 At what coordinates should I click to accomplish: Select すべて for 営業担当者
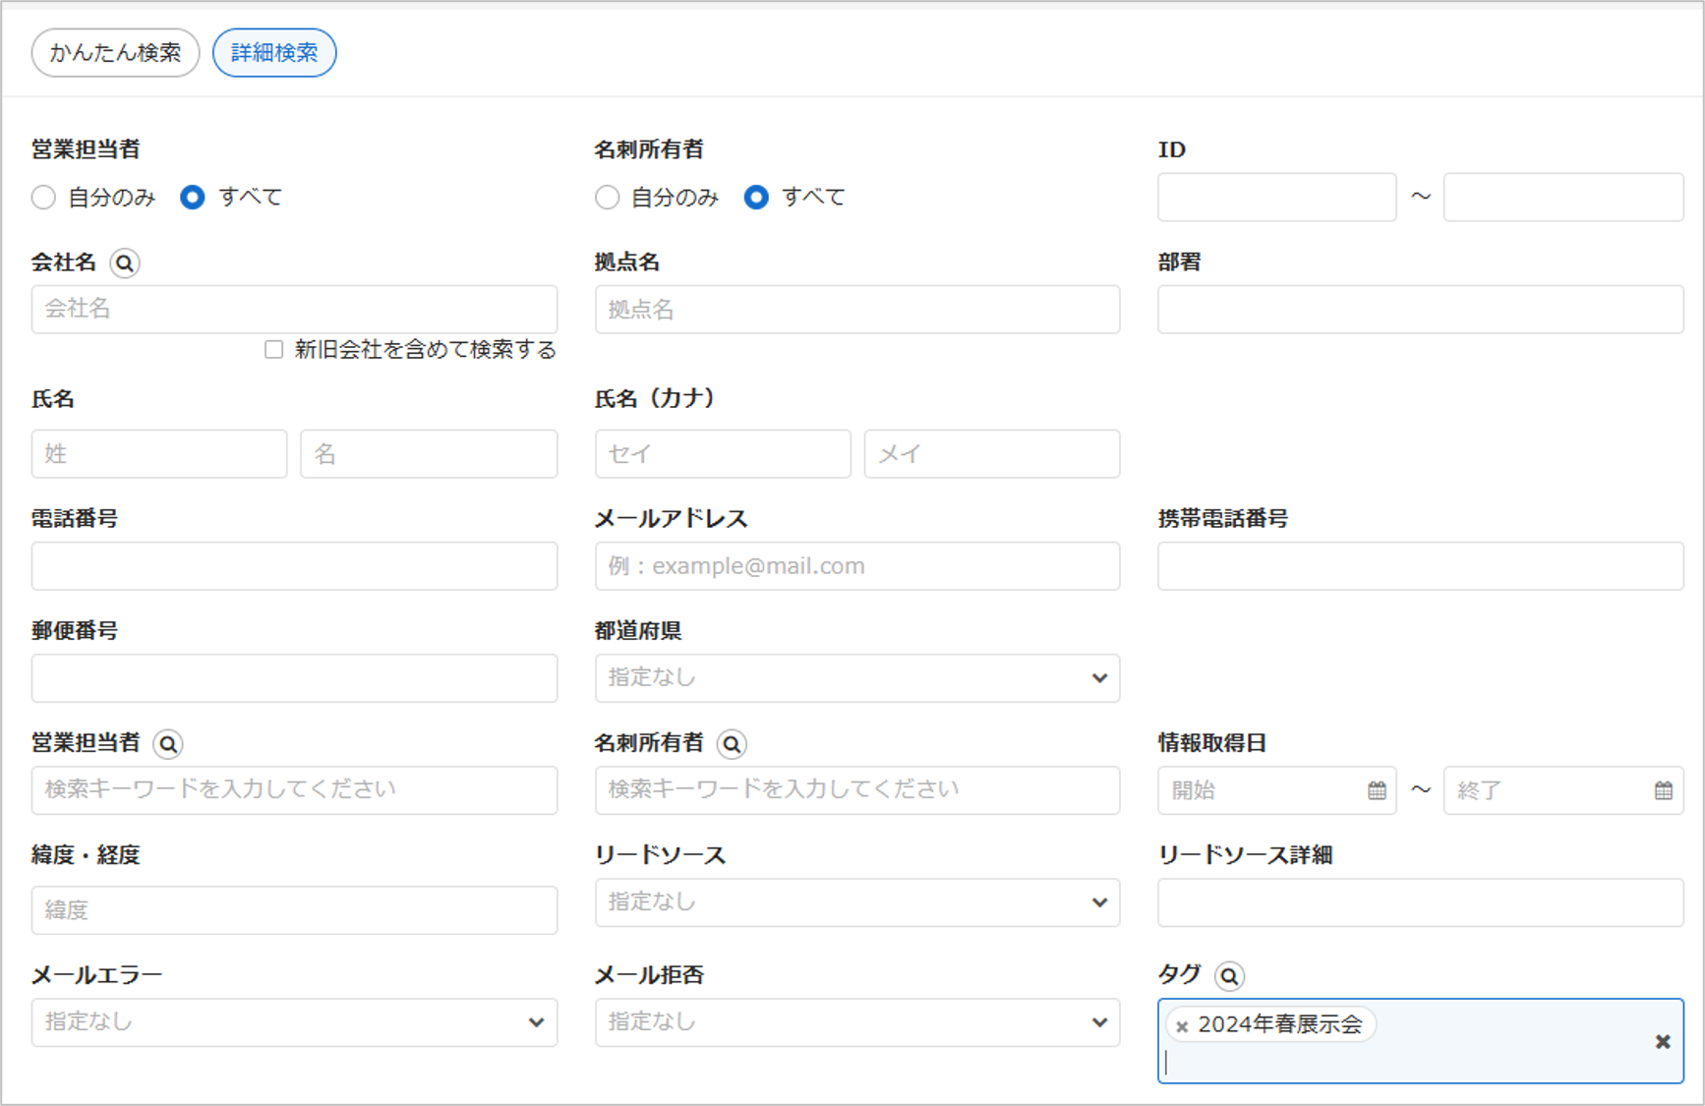pyautogui.click(x=193, y=198)
